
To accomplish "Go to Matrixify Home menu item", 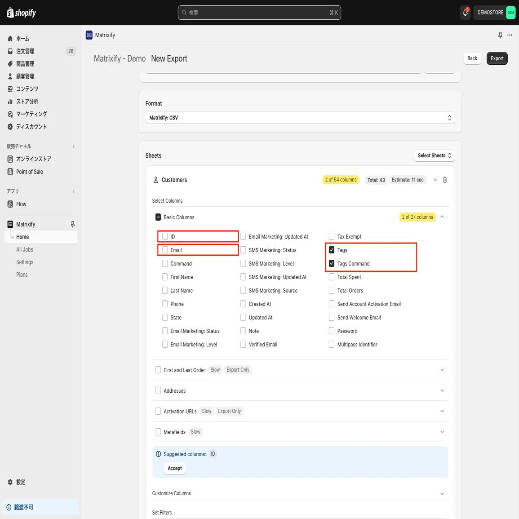I will 41,237.
